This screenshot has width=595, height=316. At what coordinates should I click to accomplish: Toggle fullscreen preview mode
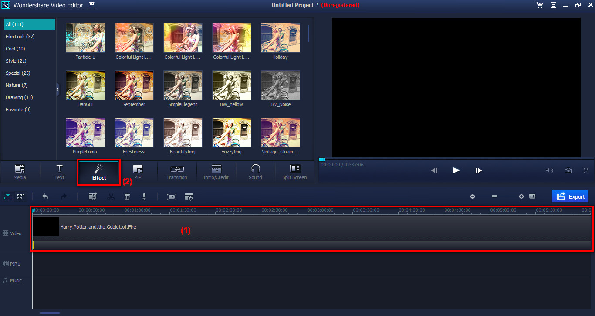pyautogui.click(x=586, y=170)
